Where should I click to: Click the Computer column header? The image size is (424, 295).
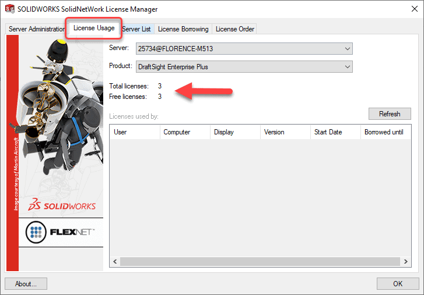184,132
